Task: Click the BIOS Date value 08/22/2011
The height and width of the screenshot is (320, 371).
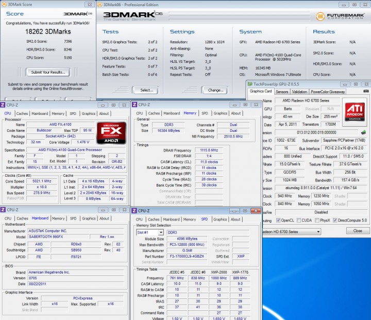Action: click(x=76, y=284)
